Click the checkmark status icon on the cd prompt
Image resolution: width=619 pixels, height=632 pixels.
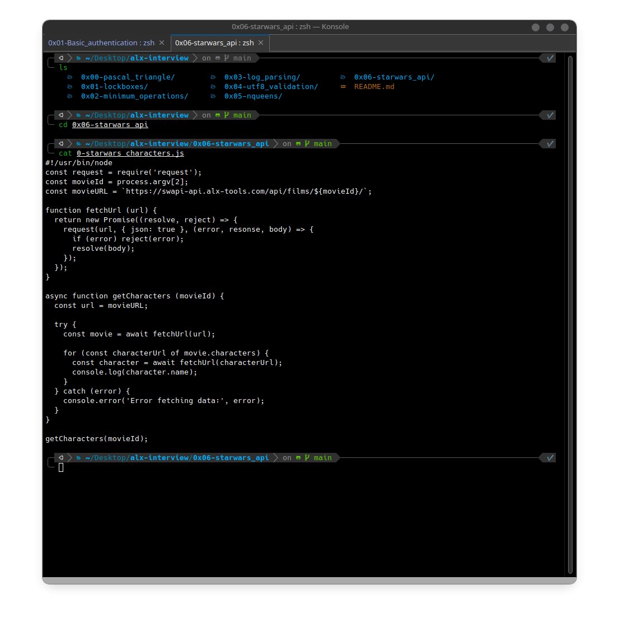click(550, 115)
